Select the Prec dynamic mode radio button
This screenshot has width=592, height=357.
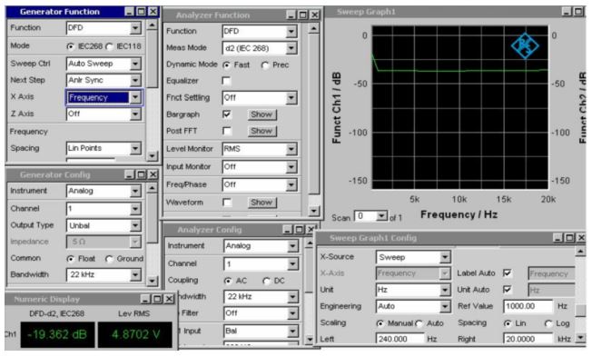coord(265,65)
